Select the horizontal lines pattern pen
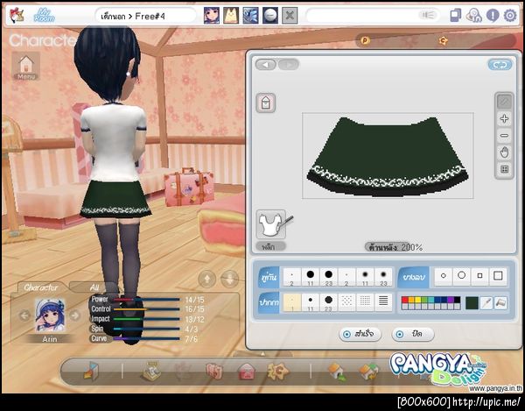The image size is (525, 411). (x=383, y=302)
